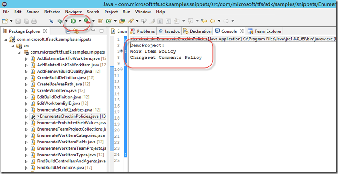Click the New Java Class icon
Screen dimensions: 338x174
pos(109,21)
